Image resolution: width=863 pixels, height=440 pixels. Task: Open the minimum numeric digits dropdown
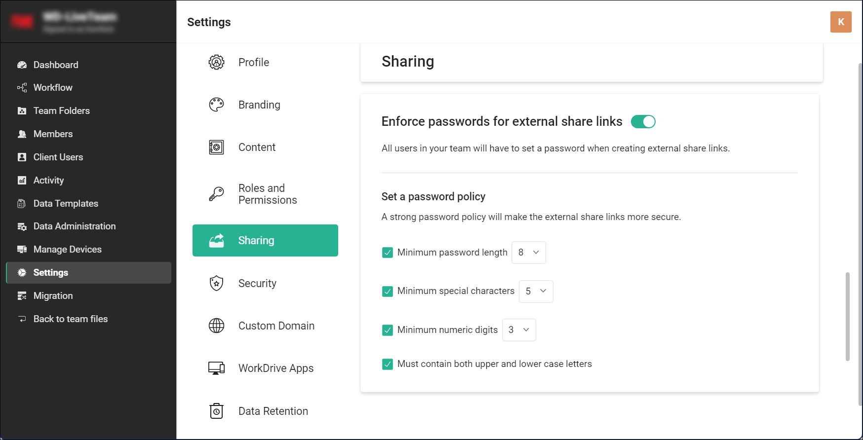(518, 330)
